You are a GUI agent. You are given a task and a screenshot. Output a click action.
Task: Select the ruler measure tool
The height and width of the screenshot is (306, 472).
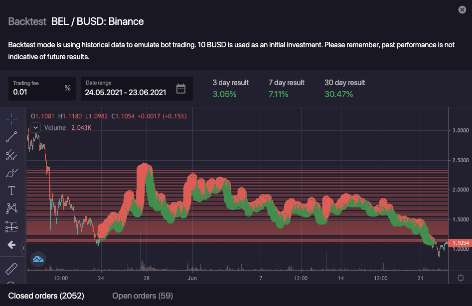[11, 270]
